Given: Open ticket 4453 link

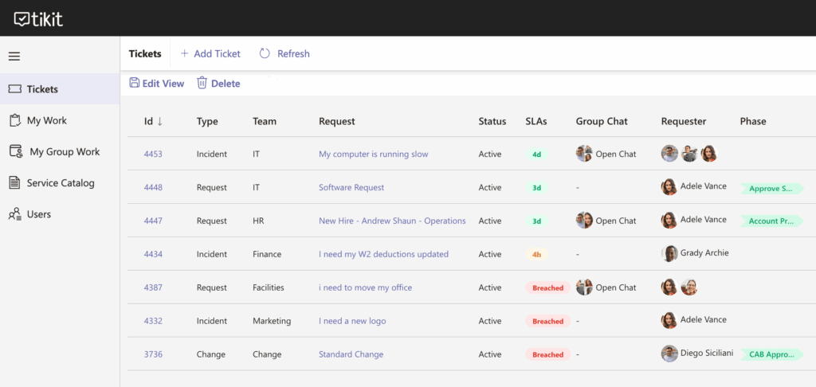Looking at the screenshot, I should point(153,154).
